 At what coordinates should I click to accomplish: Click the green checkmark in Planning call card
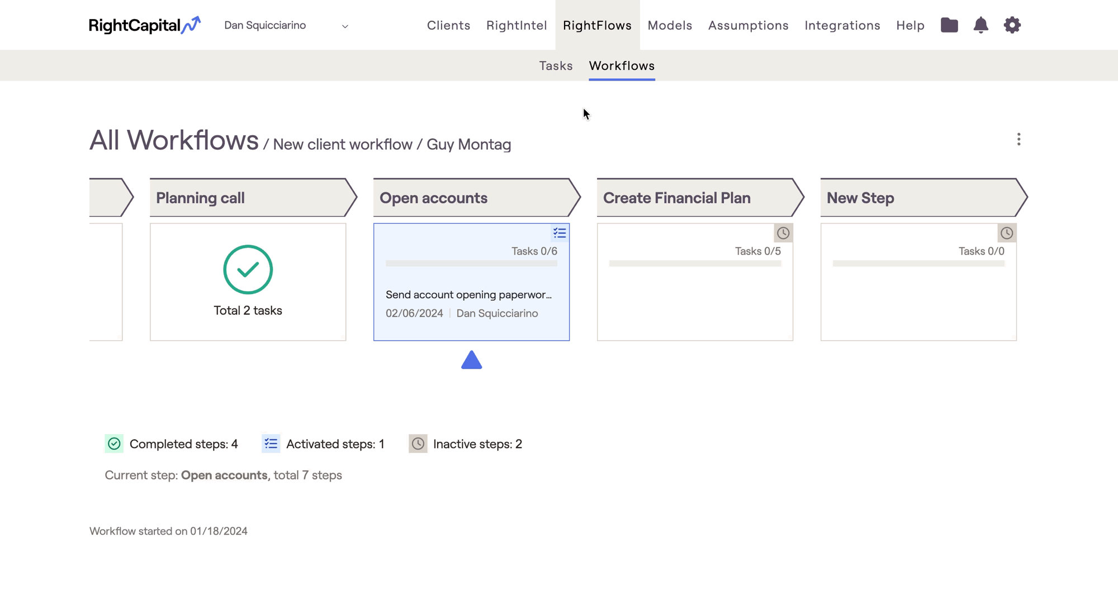coord(248,270)
